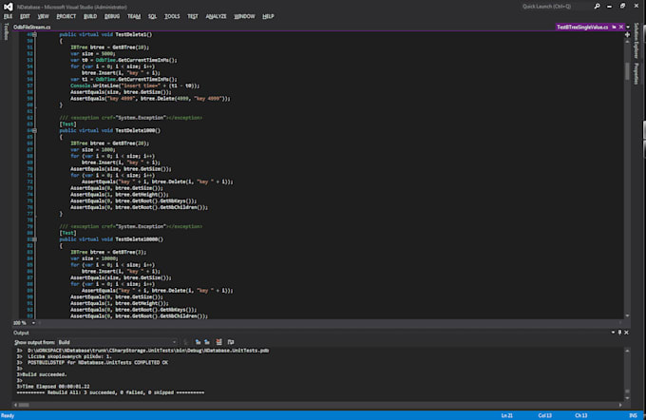Open the WINDOW menu

[x=245, y=16]
